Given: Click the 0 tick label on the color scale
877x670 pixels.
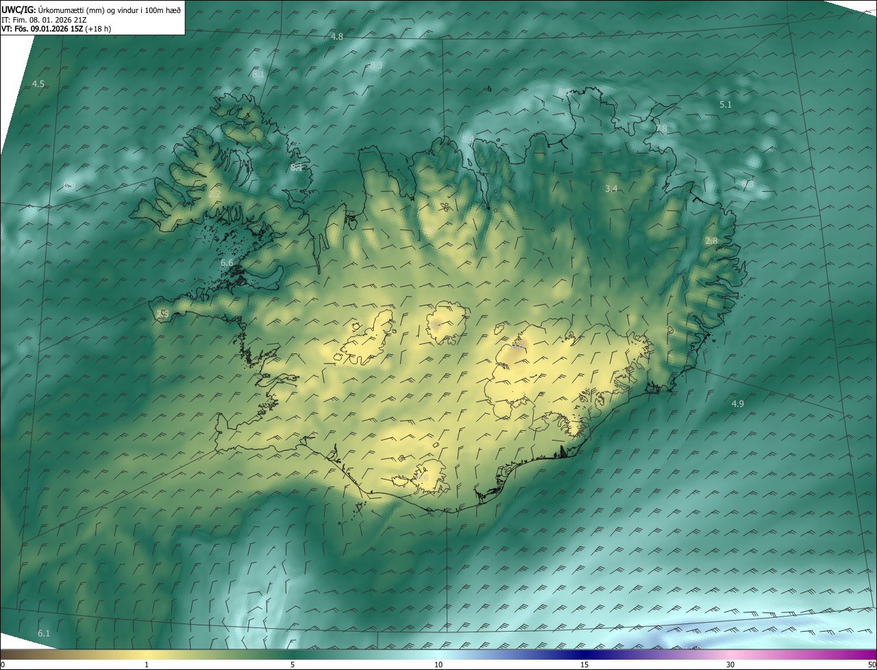Looking at the screenshot, I should (x=3, y=665).
